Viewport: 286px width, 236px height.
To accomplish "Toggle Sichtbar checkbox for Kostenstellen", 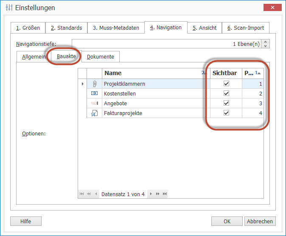I will click(x=226, y=93).
